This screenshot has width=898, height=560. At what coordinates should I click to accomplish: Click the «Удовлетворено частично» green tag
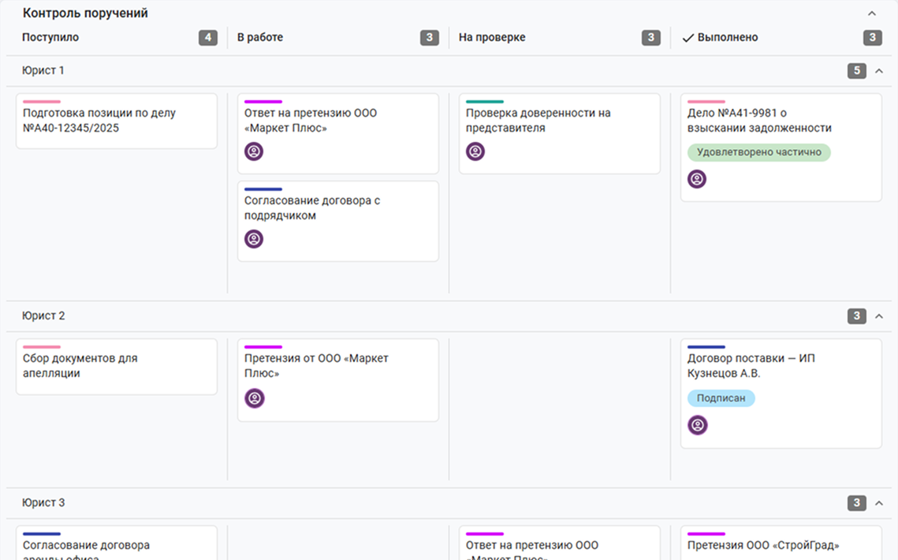click(758, 152)
